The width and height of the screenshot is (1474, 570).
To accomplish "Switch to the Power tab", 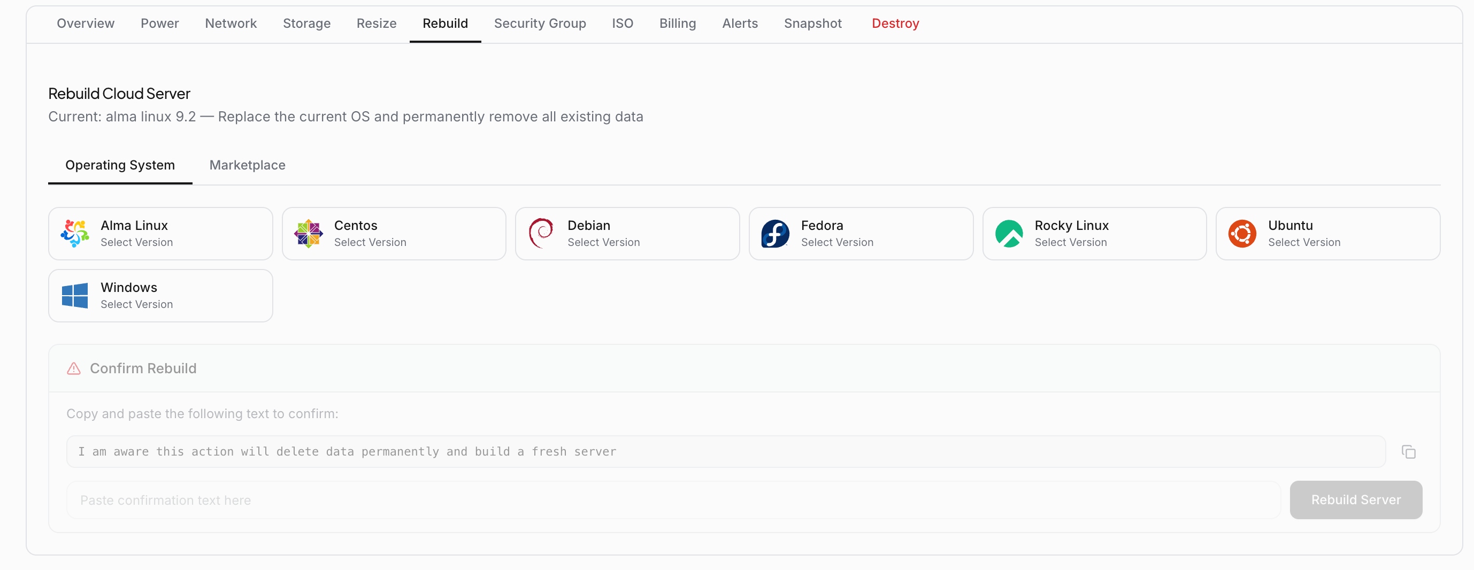I will [x=159, y=24].
